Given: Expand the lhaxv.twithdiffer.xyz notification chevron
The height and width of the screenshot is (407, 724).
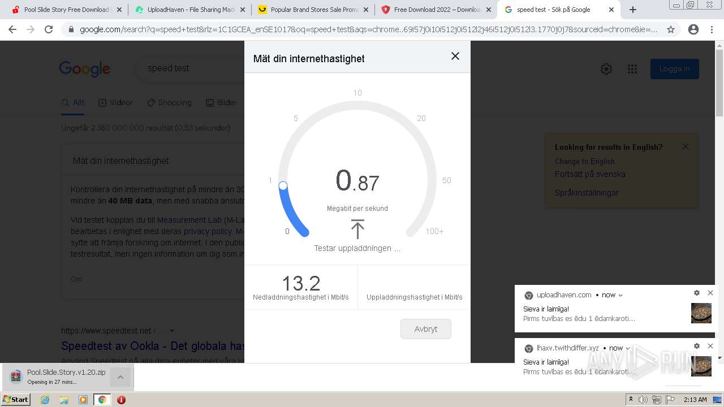Looking at the screenshot, I should tap(628, 348).
